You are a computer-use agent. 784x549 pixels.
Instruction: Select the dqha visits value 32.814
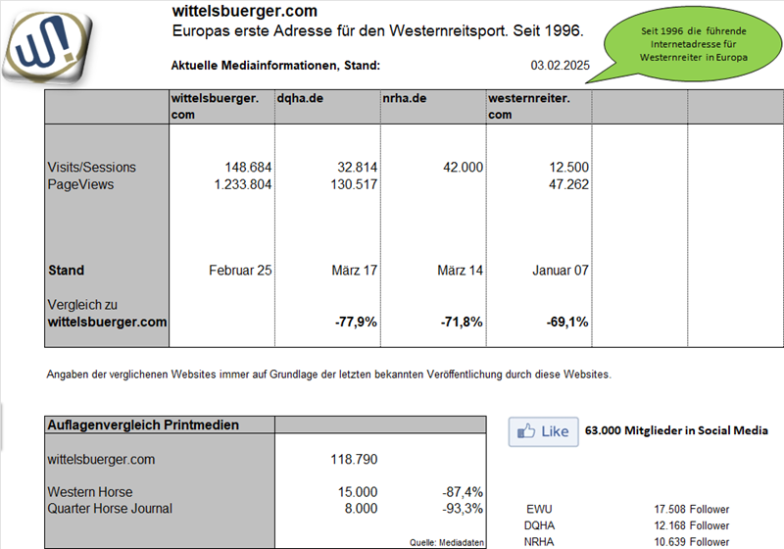pos(357,167)
